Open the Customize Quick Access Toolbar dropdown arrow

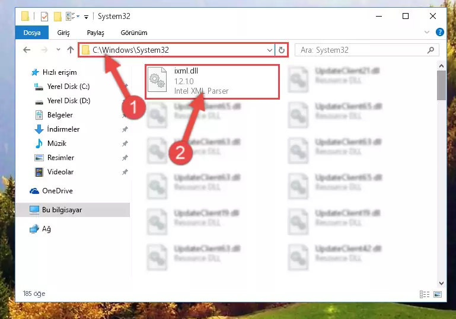[86, 17]
